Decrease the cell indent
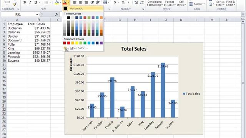 coord(92,2)
